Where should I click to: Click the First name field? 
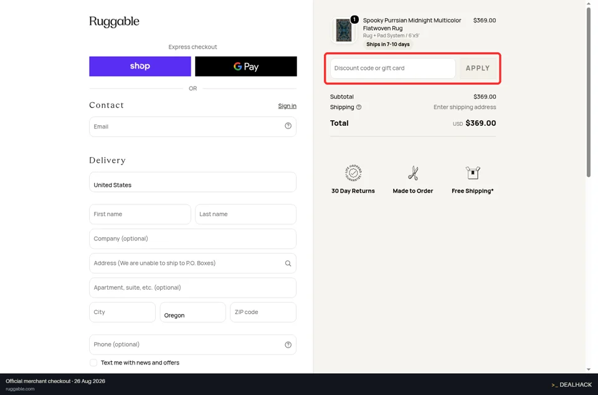(140, 214)
